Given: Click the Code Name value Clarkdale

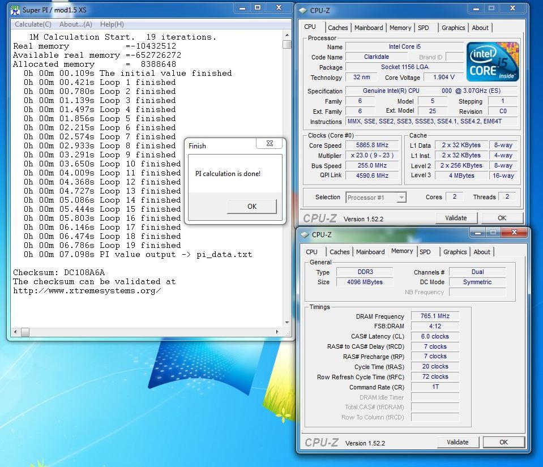Looking at the screenshot, I should (377, 57).
